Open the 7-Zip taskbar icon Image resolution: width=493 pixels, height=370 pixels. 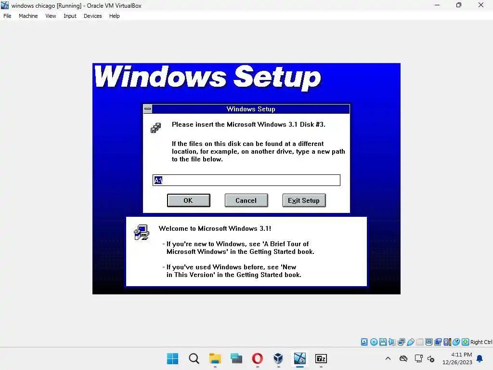321,358
